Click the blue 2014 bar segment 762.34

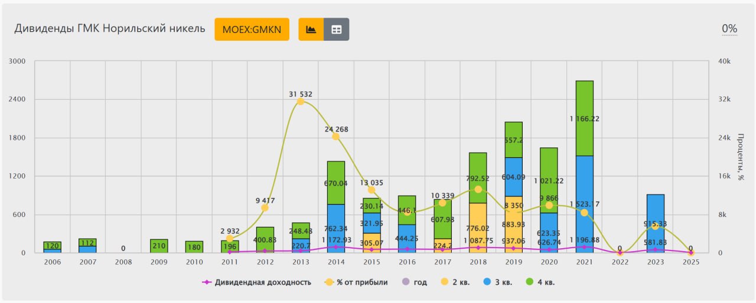pos(336,228)
